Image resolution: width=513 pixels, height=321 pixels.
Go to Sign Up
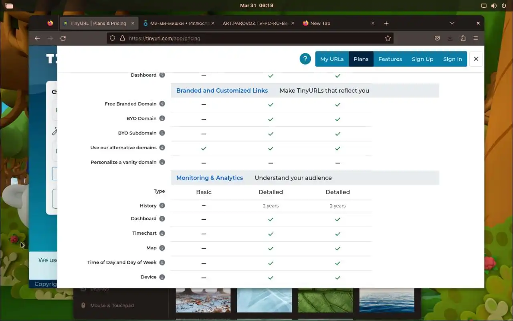[422, 59]
